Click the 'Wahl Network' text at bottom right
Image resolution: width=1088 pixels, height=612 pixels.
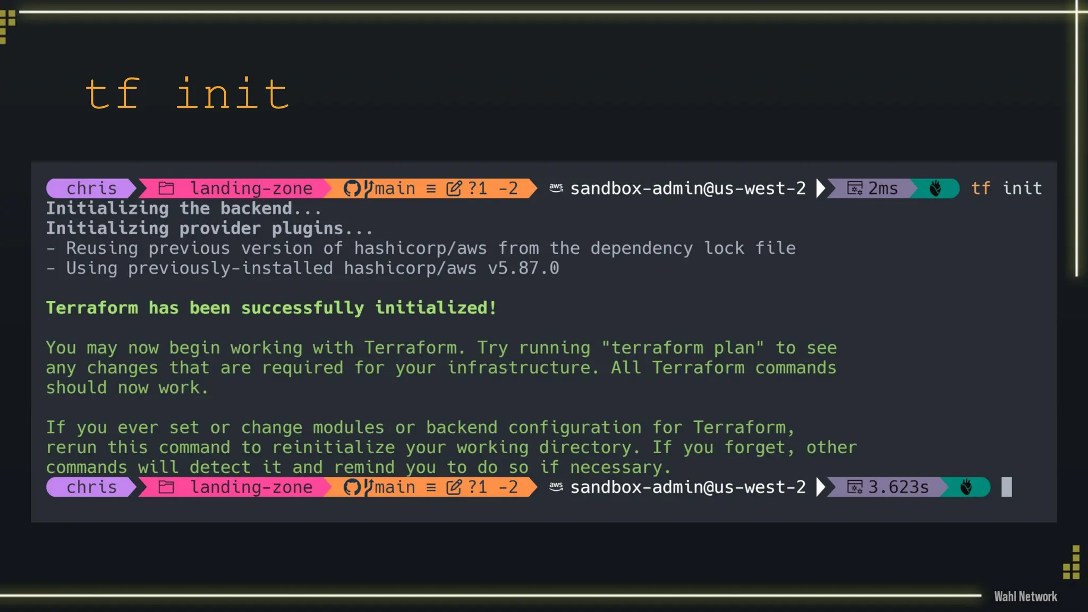[x=1025, y=597]
